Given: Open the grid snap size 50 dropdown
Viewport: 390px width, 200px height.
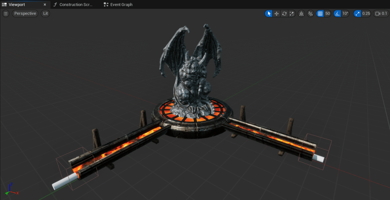Looking at the screenshot, I should click(x=327, y=13).
